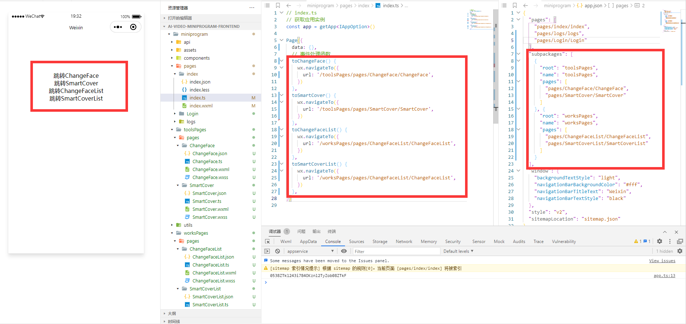The height and width of the screenshot is (324, 686).
Task: Open ChangeFace.ts in explorer
Action: tap(207, 161)
